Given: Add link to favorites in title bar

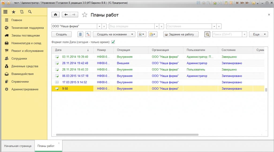Looking at the screenshot, I should pyautogui.click(x=215, y=3).
